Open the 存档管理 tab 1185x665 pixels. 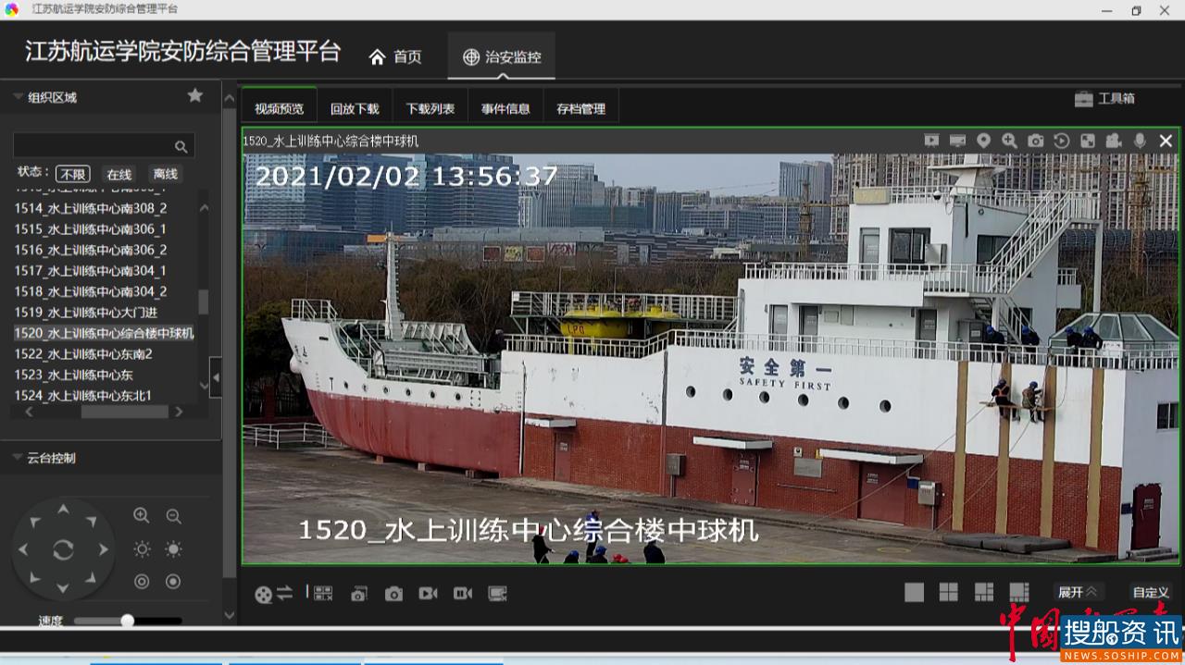tap(580, 108)
